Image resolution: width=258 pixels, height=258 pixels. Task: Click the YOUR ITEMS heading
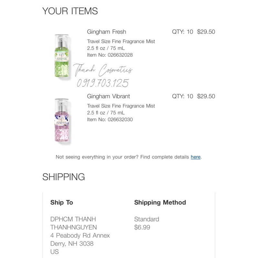point(70,11)
